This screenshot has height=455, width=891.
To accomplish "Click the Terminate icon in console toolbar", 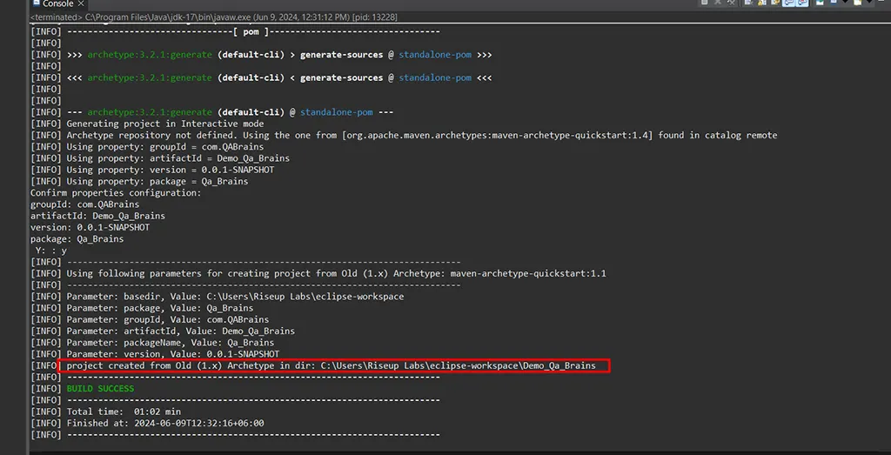I will coord(706,3).
